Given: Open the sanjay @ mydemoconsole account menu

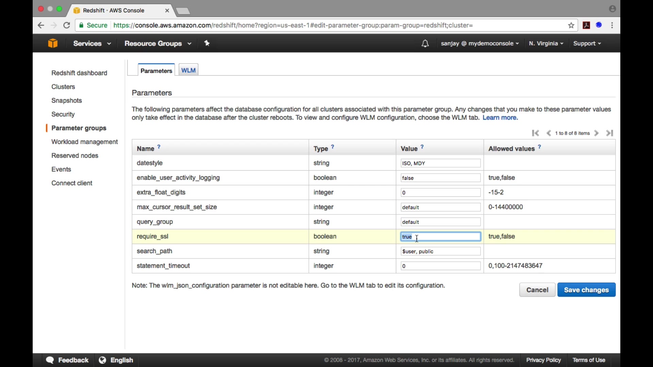Looking at the screenshot, I should 480,43.
